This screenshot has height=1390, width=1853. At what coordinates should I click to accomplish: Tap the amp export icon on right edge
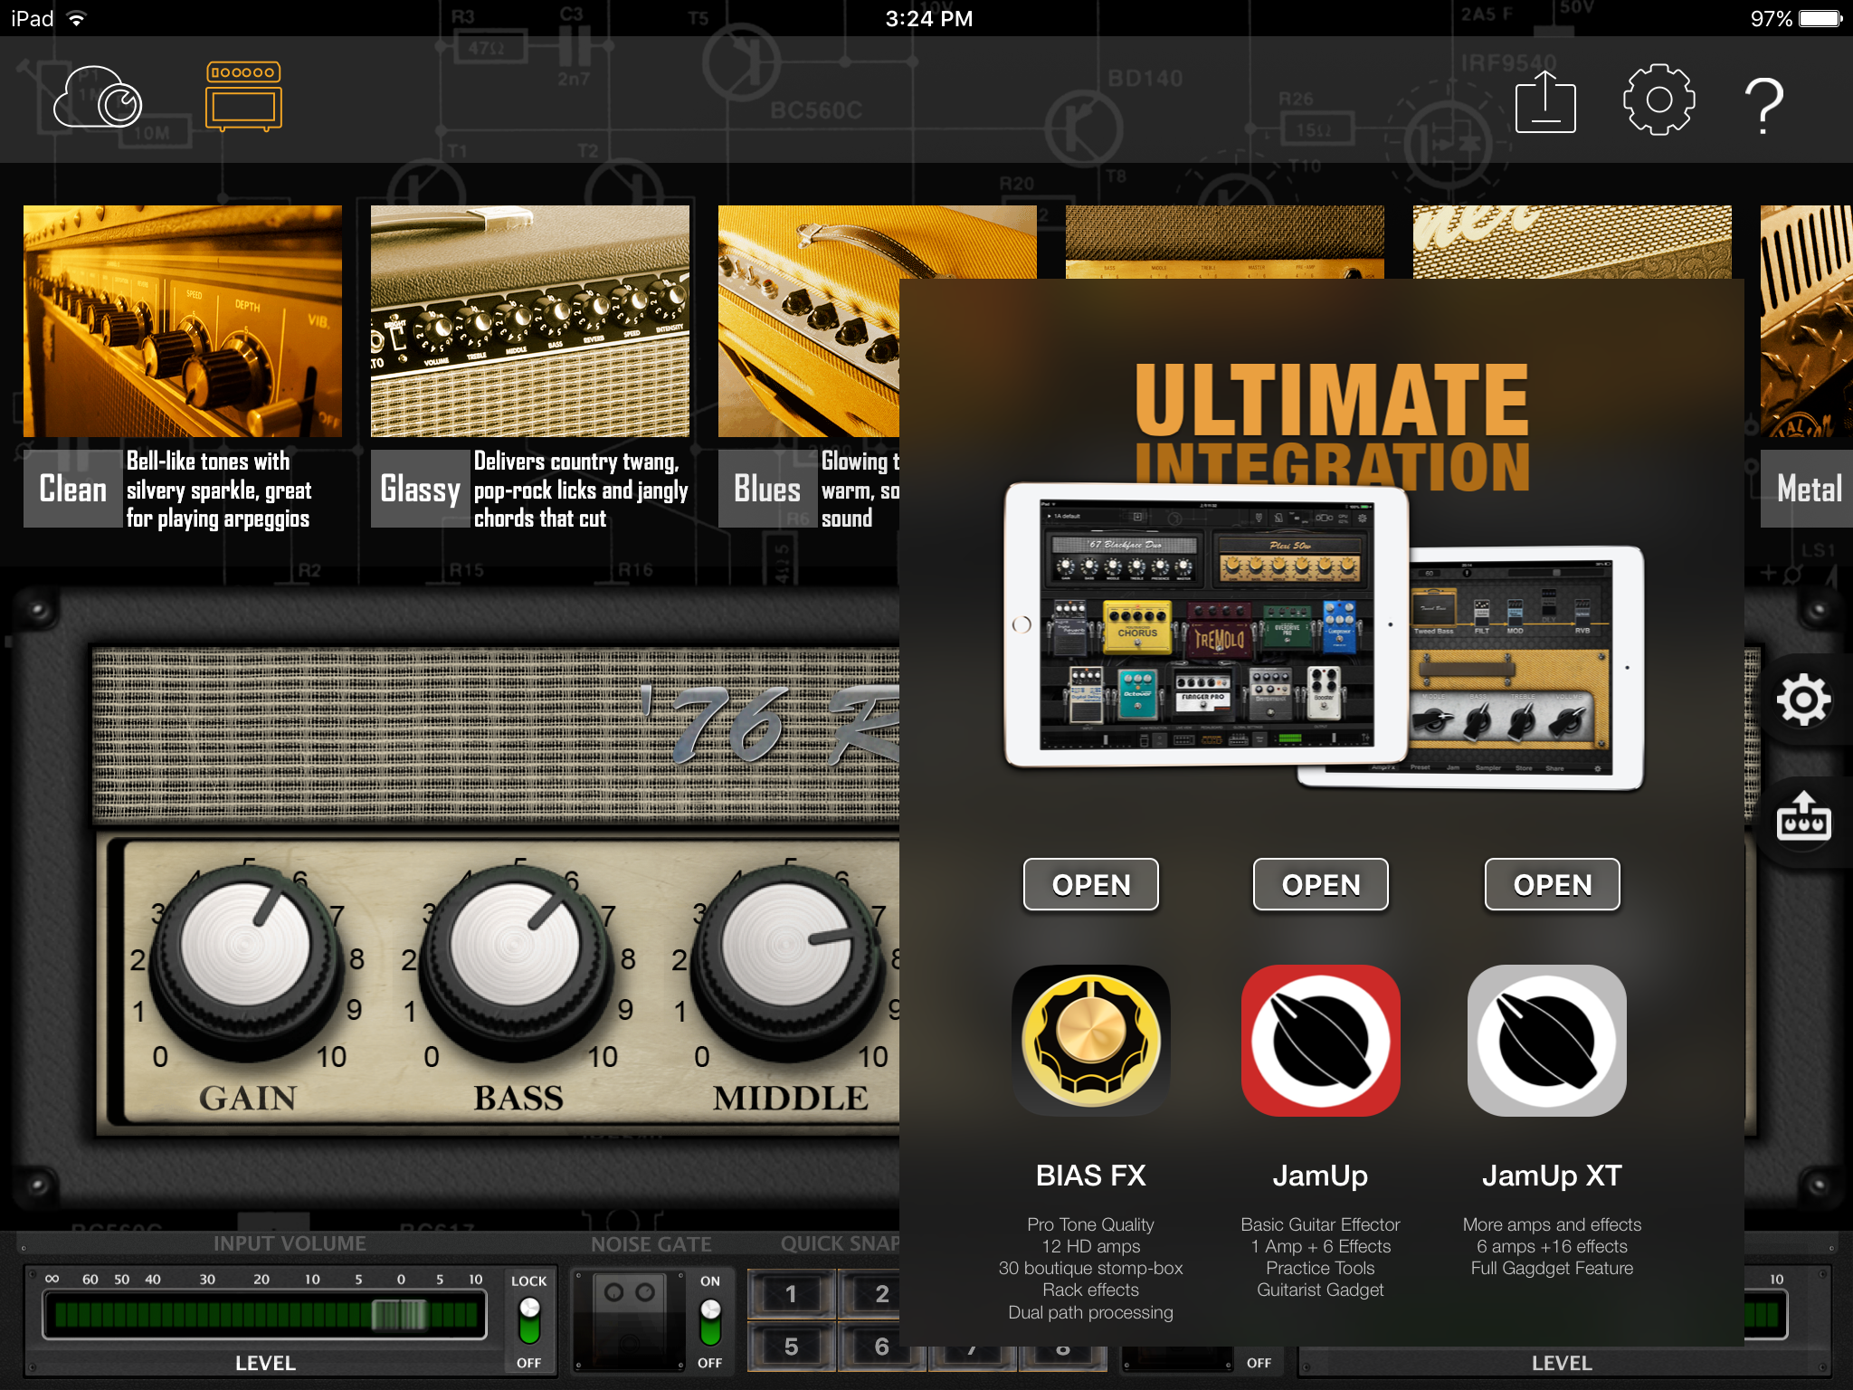(x=1804, y=816)
